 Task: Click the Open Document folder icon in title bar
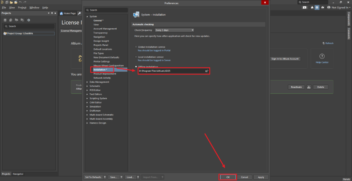pyautogui.click(x=11, y=2)
